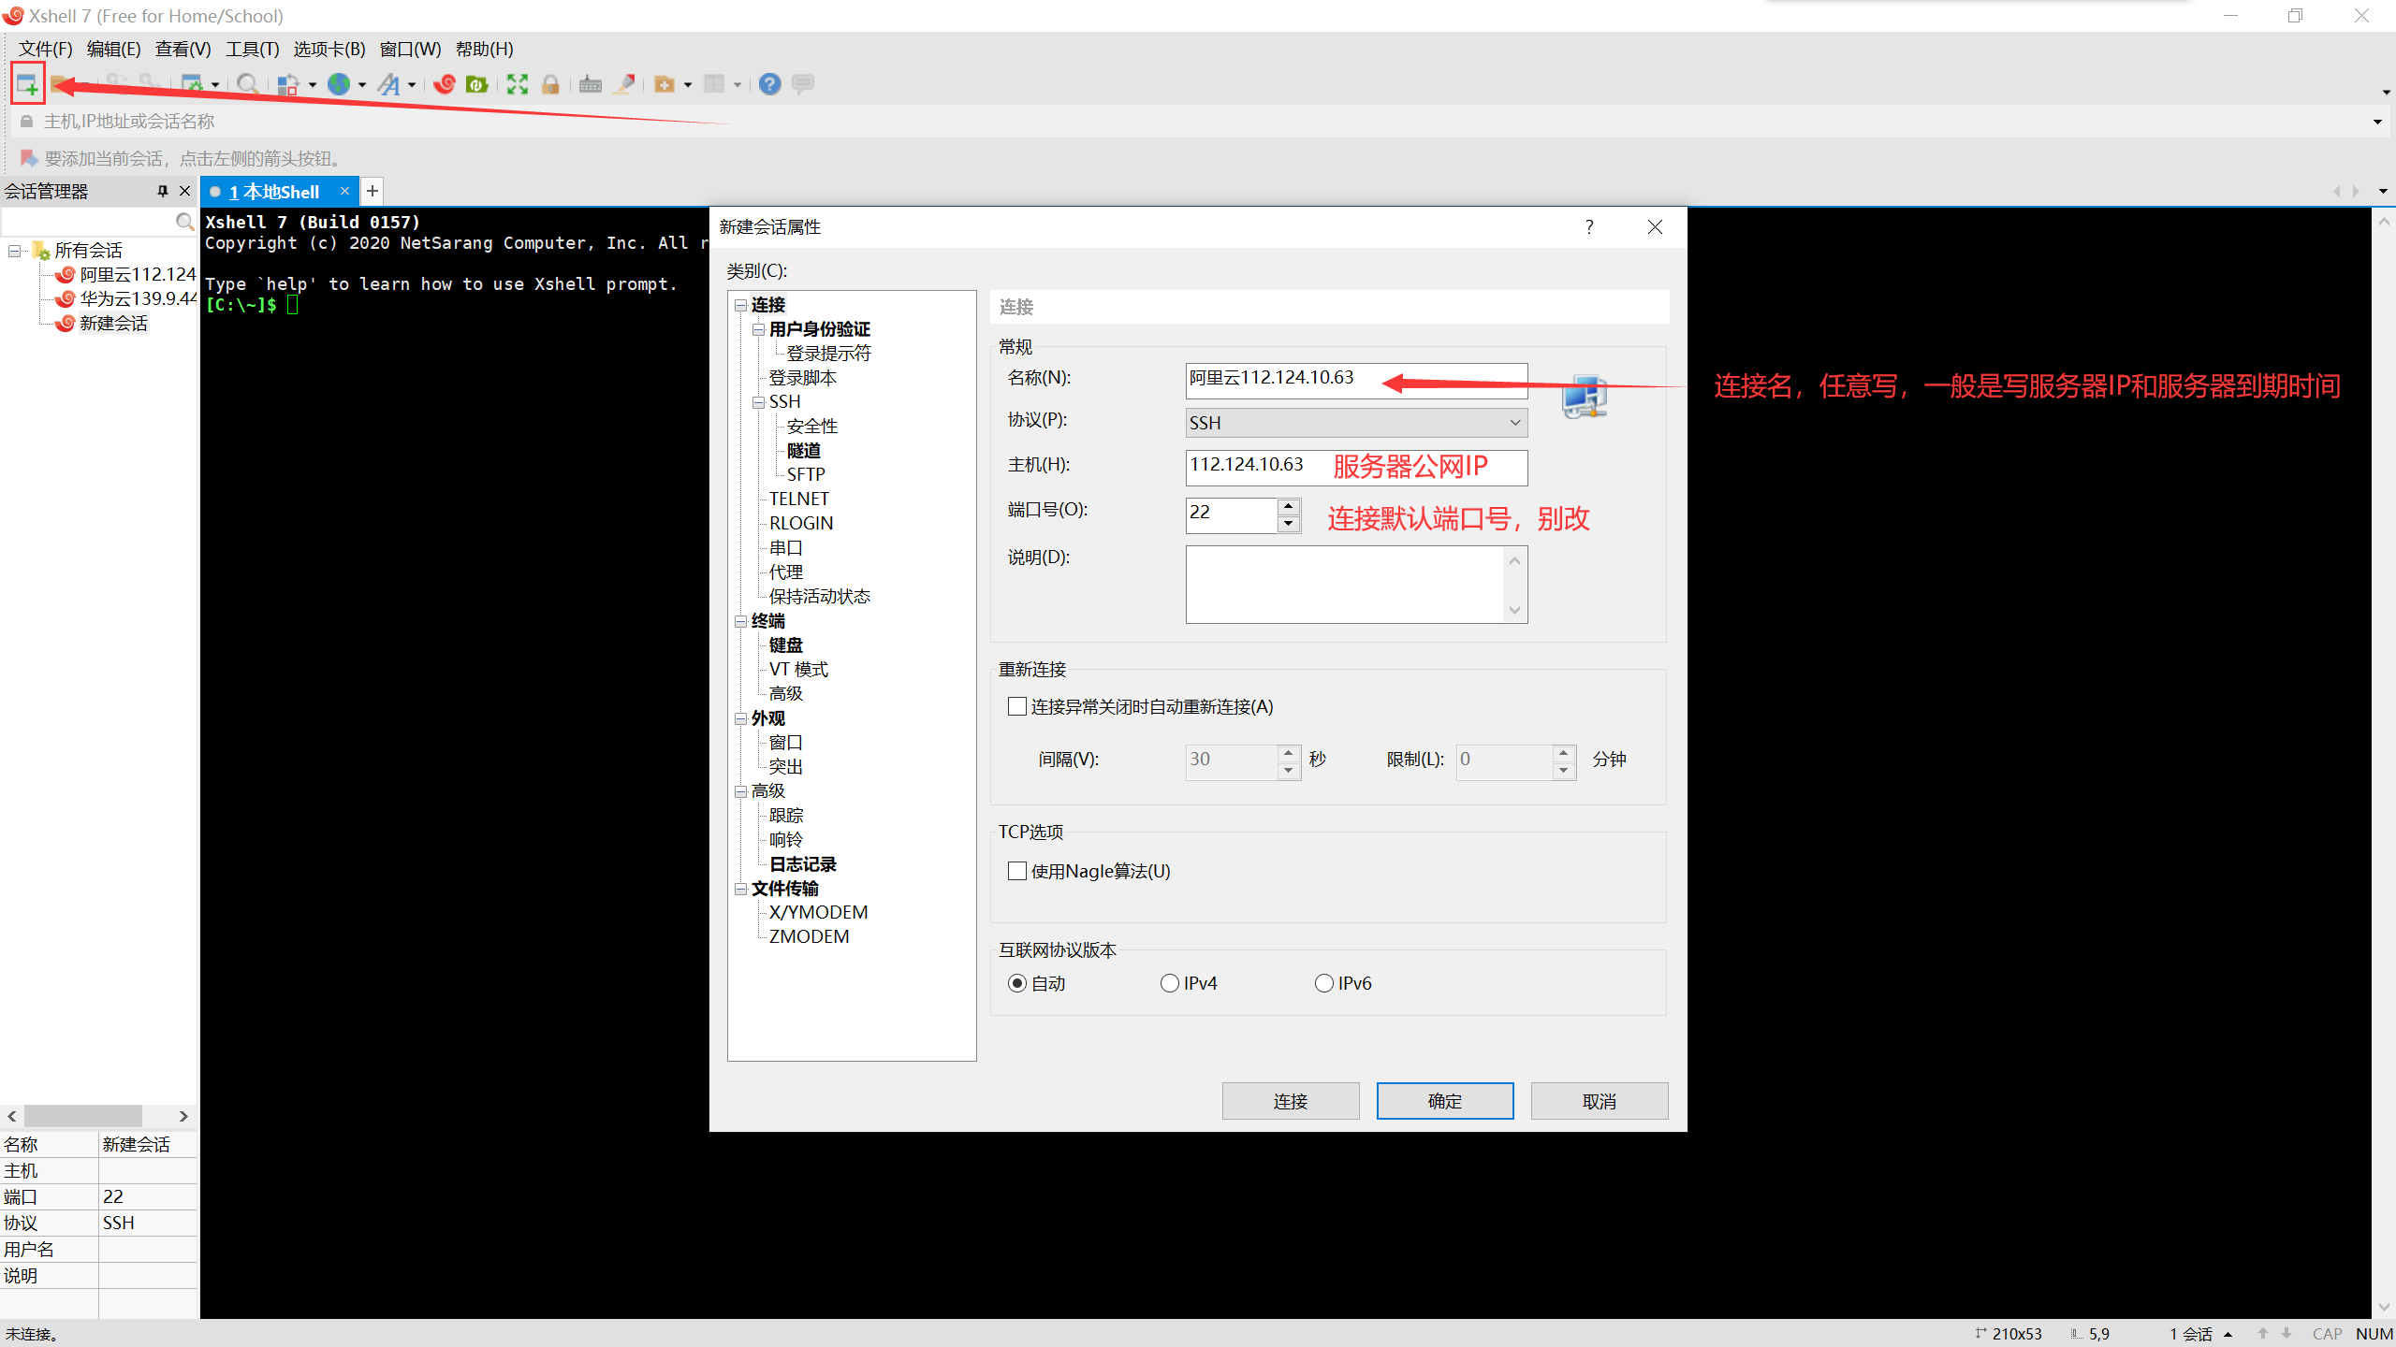Viewport: 2396px width, 1347px height.
Task: Select 键盘 under 终端
Action: [x=786, y=645]
